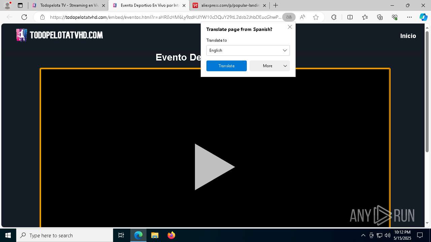
Task: Toggle split screen icon
Action: coord(350,17)
